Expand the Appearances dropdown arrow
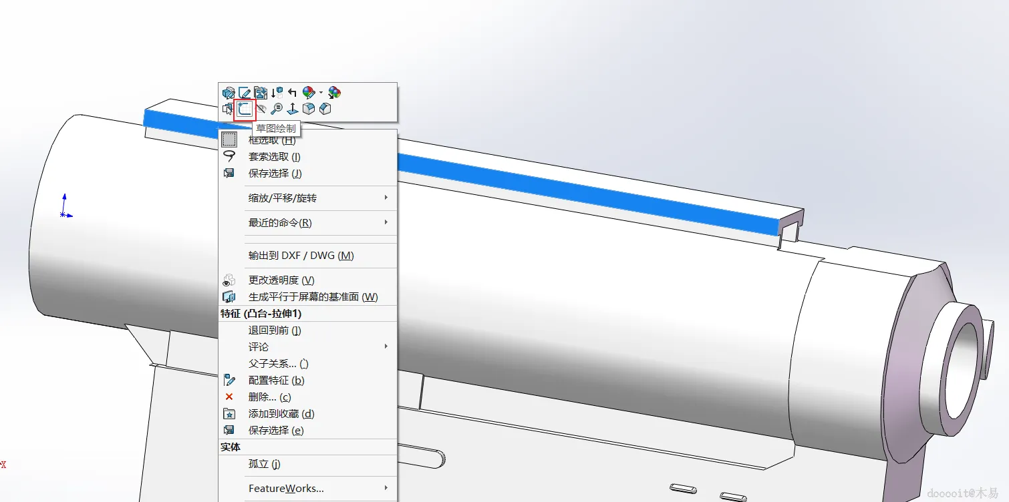The width and height of the screenshot is (1009, 502). tap(321, 93)
